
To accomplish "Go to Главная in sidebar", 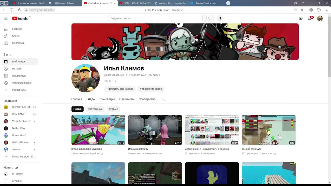I will [20, 29].
